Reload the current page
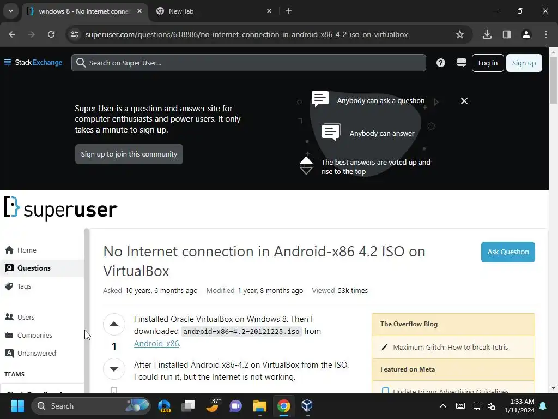The width and height of the screenshot is (558, 419). tap(51, 34)
